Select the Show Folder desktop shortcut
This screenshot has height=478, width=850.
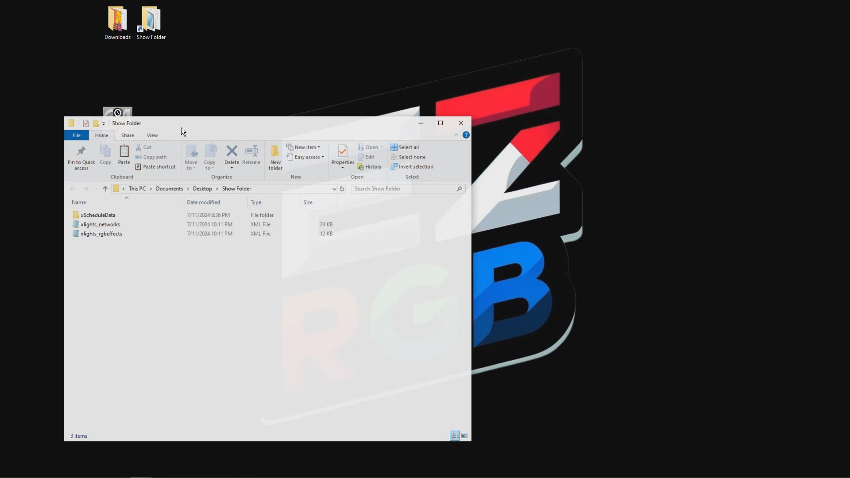point(151,23)
